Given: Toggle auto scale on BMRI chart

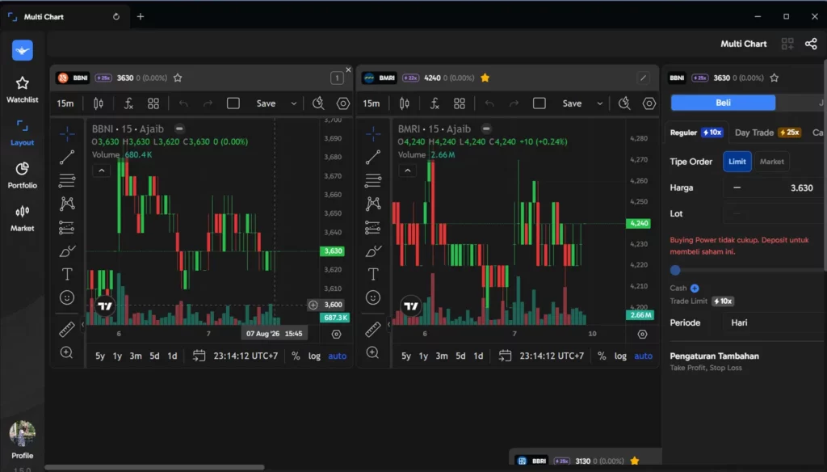Looking at the screenshot, I should (644, 356).
